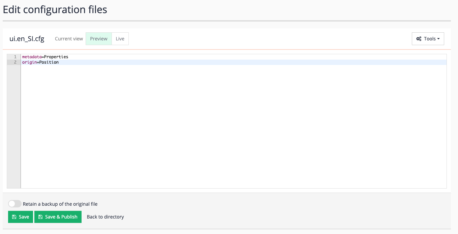Image resolution: width=458 pixels, height=234 pixels.
Task: Click the filename ui.en_SI.cfg
Action: (27, 38)
